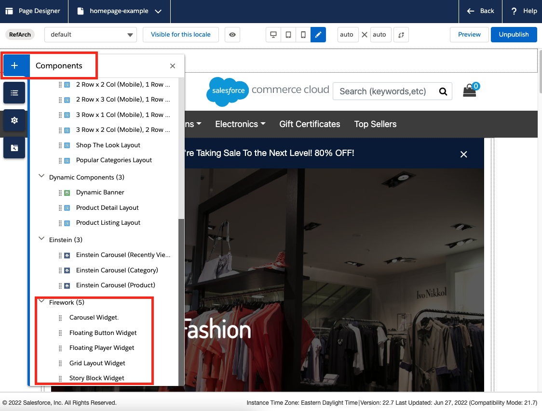Collapse the Firework components group
Screen dimensions: 542x411
click(41, 302)
